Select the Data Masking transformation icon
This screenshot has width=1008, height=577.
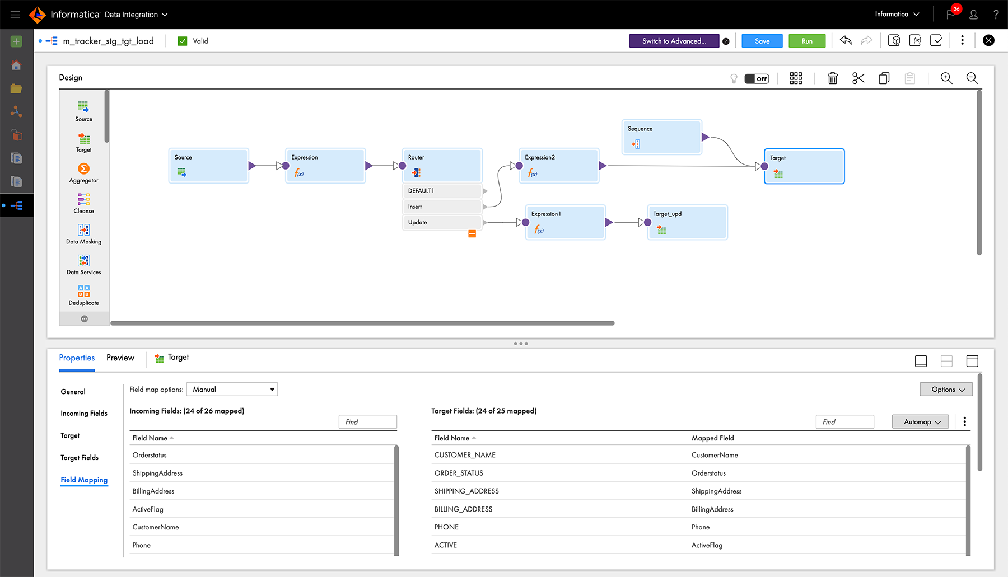(83, 234)
